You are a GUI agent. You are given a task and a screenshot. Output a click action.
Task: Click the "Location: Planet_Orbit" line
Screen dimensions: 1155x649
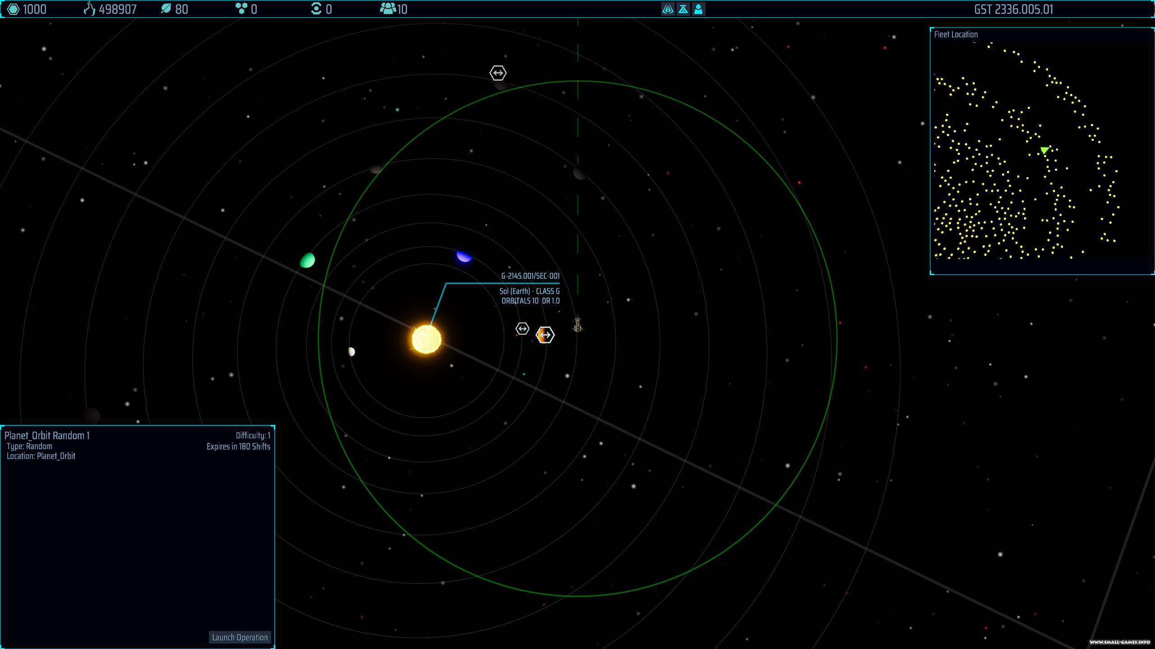[41, 456]
